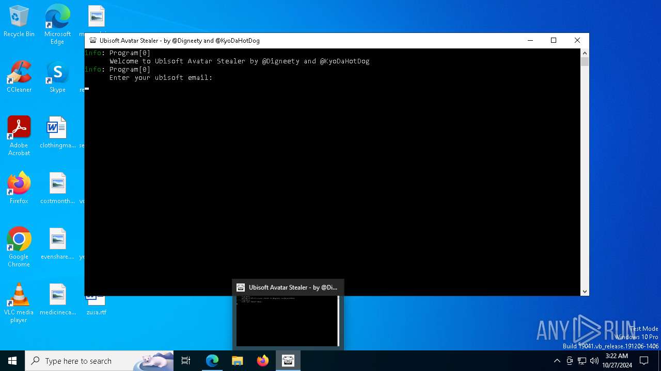Screen dimensions: 661x371
Task: Launch the Google Chrome desktop shortcut
Action: (x=19, y=248)
